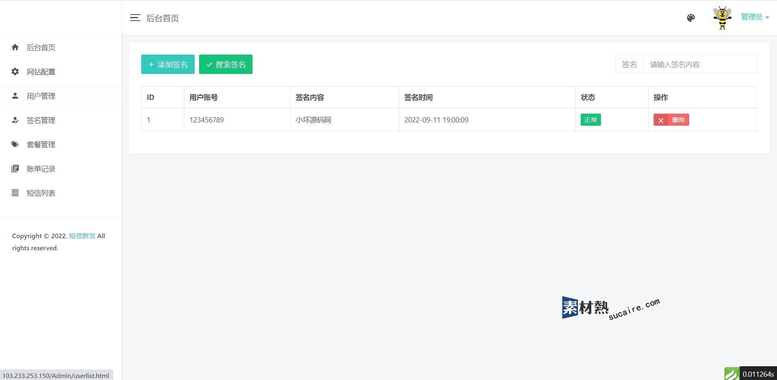The width and height of the screenshot is (777, 380).
Task: Click the bill icon for 账单记录
Action: [15, 169]
